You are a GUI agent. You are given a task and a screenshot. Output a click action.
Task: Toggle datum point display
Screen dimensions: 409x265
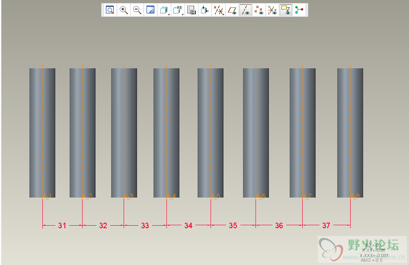pyautogui.click(x=259, y=10)
